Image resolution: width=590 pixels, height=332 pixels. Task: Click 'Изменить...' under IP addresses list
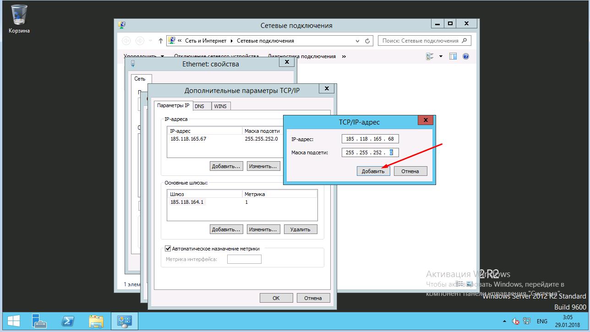pyautogui.click(x=263, y=166)
